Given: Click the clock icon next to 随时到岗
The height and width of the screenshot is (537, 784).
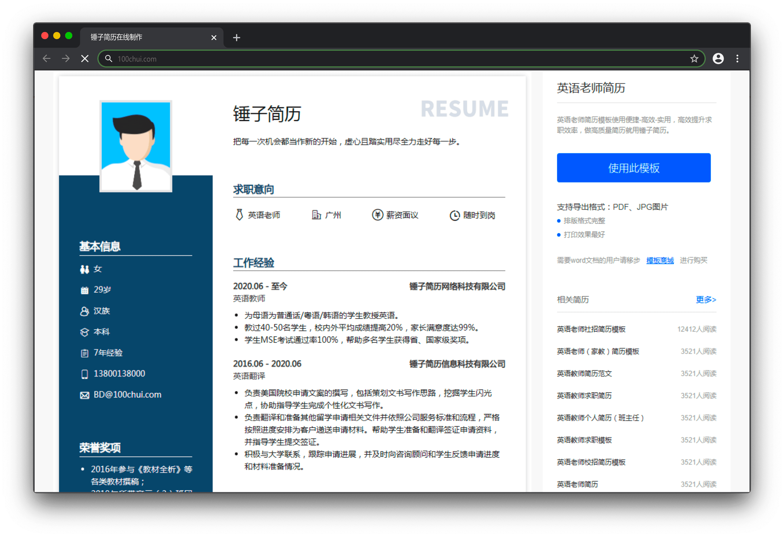Looking at the screenshot, I should tap(454, 215).
